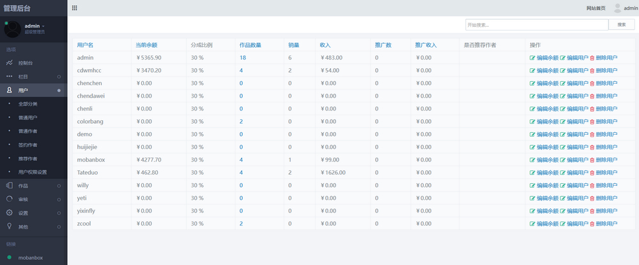Select 签约作者 in the user submenu

(28, 145)
